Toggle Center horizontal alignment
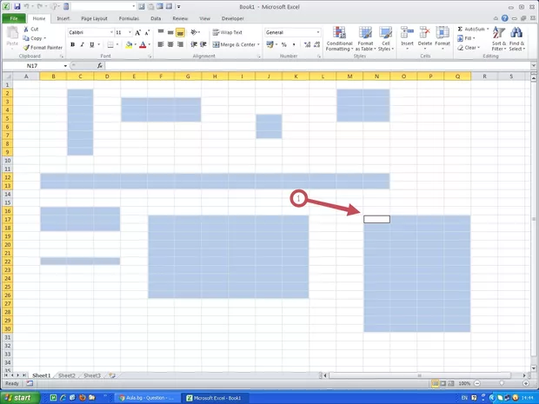539x404 pixels. pyautogui.click(x=170, y=44)
